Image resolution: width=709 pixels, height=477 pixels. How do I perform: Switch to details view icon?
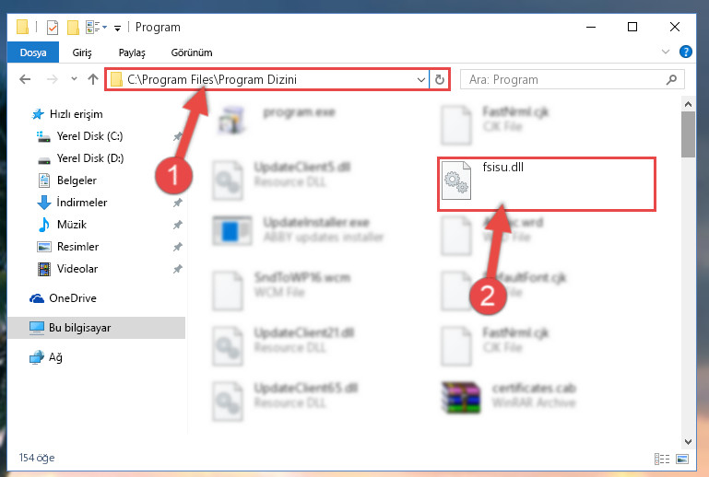(662, 459)
